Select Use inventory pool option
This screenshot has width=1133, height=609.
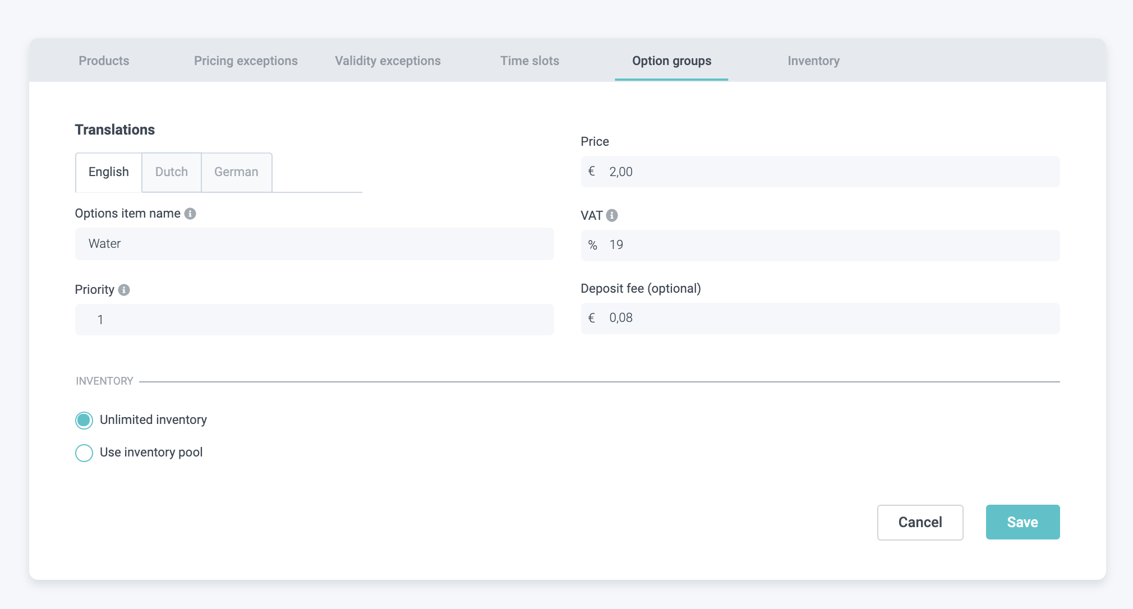pyautogui.click(x=84, y=453)
